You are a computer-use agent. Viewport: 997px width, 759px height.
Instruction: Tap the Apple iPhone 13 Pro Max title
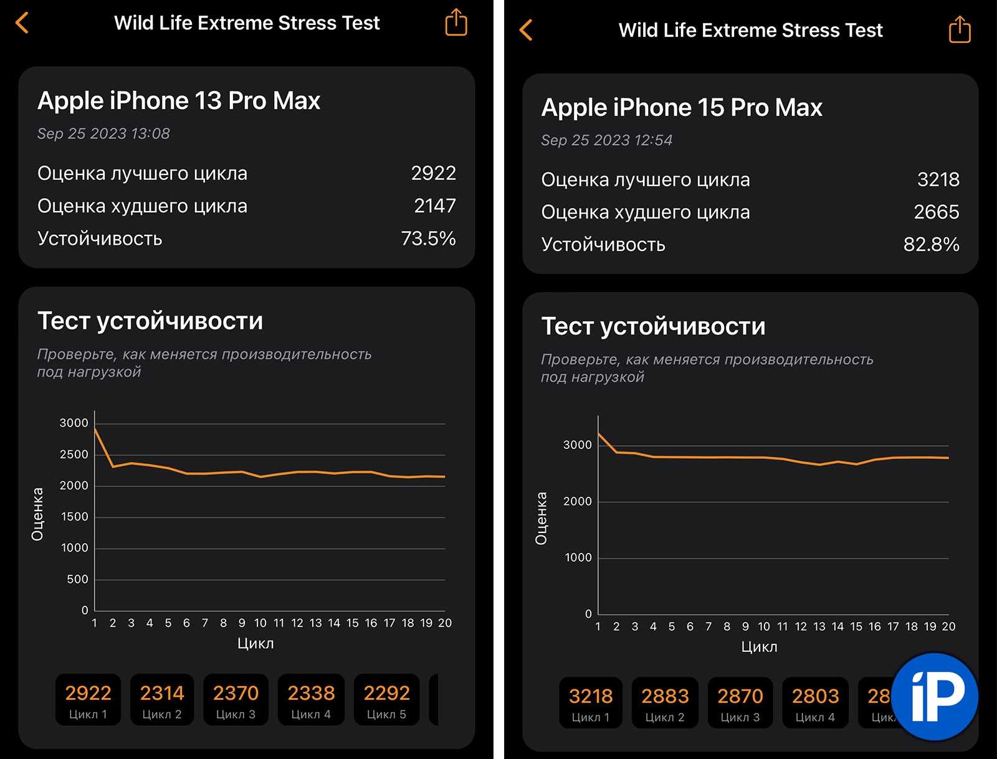(179, 101)
